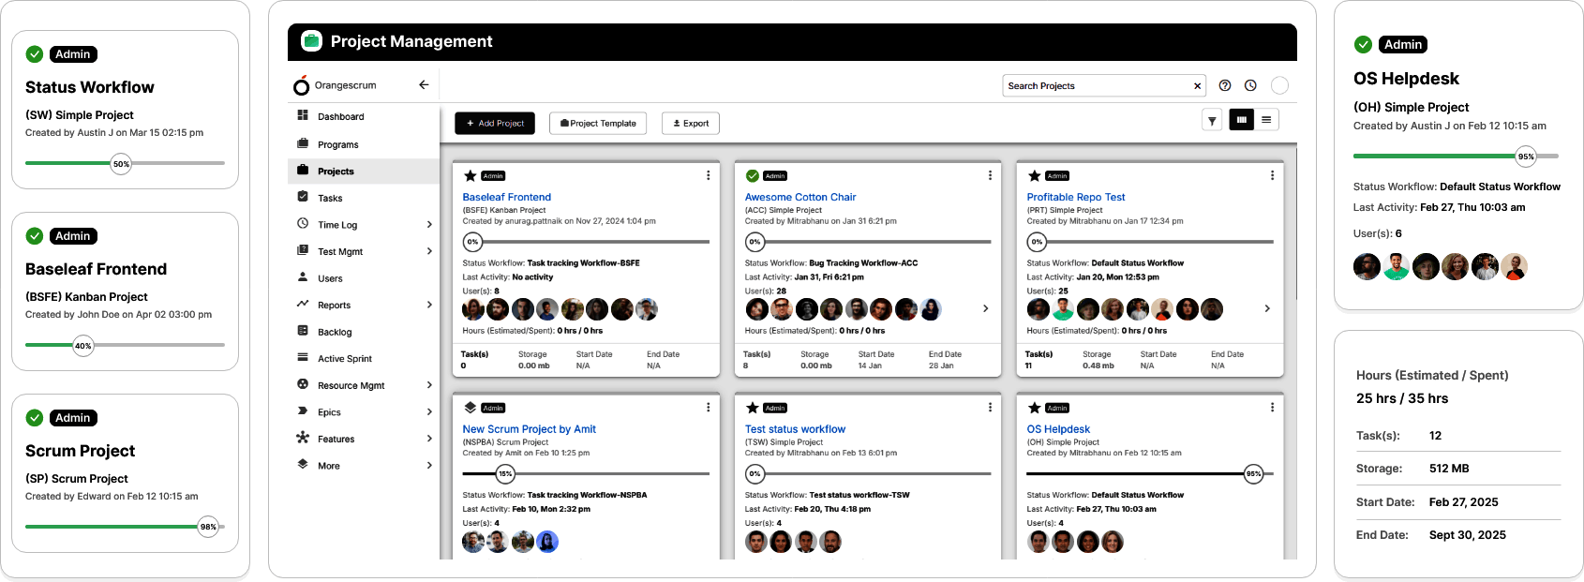Viewport: 1584px width, 582px height.
Task: Open the New Scrum Project by Amit link
Action: tap(529, 429)
